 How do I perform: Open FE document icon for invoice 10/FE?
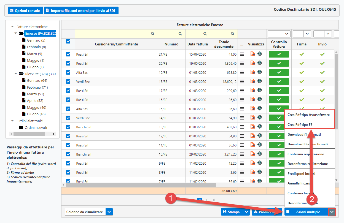252,154
